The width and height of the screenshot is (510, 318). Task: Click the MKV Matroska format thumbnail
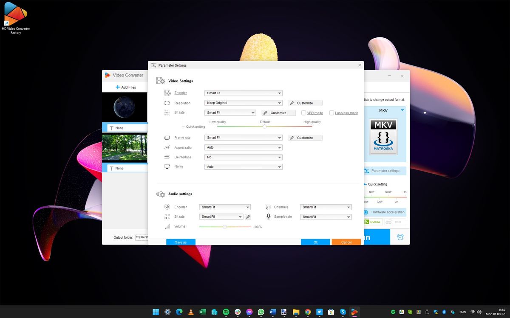point(383,135)
